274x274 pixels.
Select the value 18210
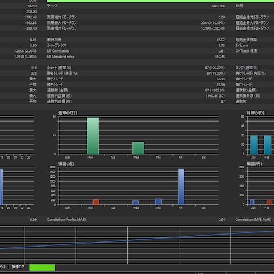[x=32, y=6]
